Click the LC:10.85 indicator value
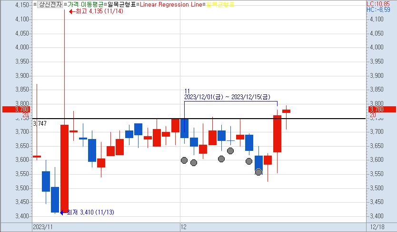This screenshot has height=232, width=397. pyautogui.click(x=381, y=3)
